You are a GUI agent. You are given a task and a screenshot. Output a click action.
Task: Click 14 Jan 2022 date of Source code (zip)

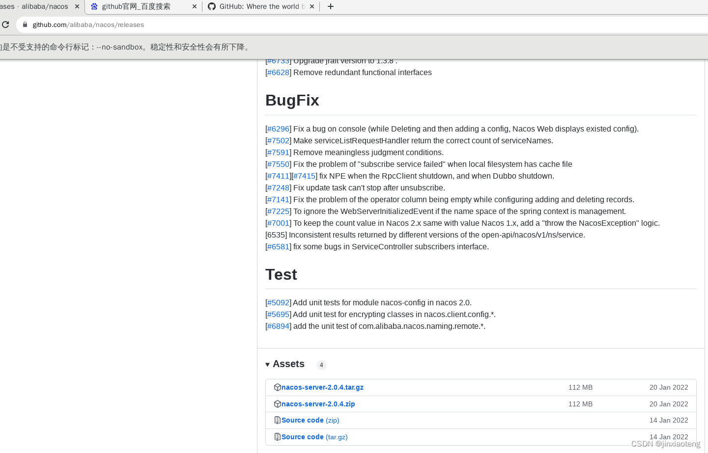(x=669, y=420)
